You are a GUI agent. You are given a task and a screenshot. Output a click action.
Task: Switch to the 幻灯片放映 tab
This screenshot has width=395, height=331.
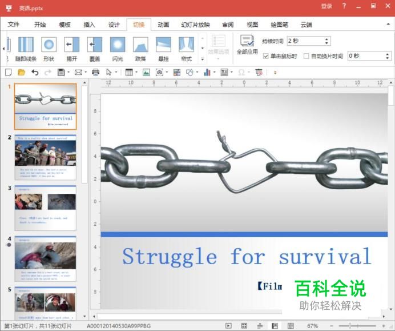[x=195, y=25]
